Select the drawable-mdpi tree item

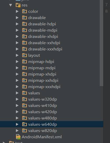[51, 30]
